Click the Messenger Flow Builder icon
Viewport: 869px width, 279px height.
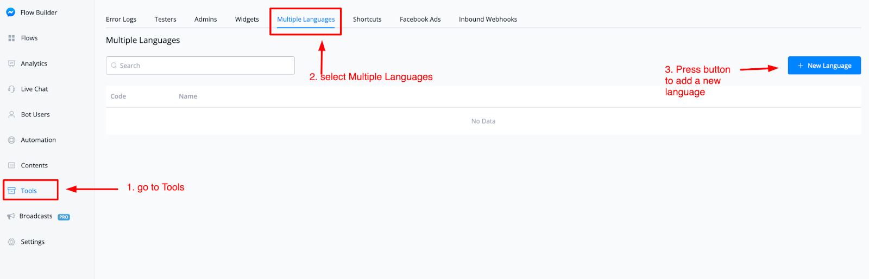(10, 12)
